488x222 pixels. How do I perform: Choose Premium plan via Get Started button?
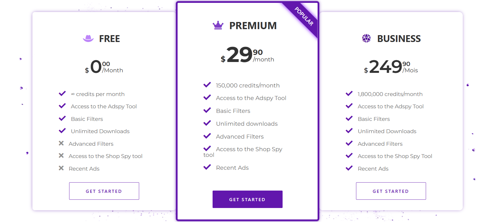[x=248, y=199]
